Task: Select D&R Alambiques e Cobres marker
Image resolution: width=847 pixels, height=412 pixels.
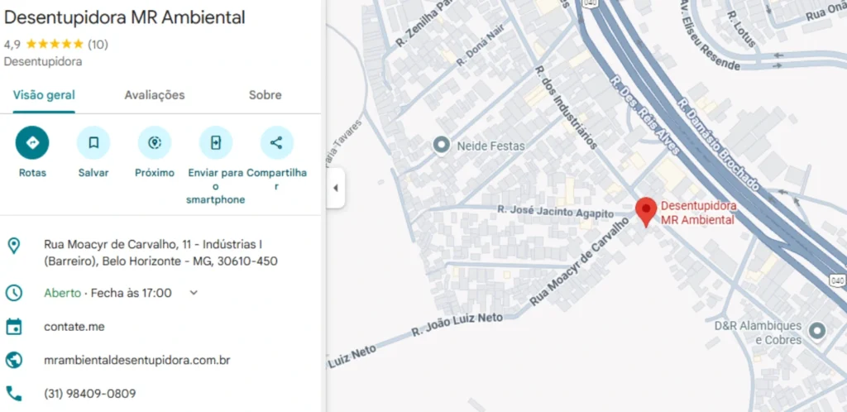Action: point(817,331)
